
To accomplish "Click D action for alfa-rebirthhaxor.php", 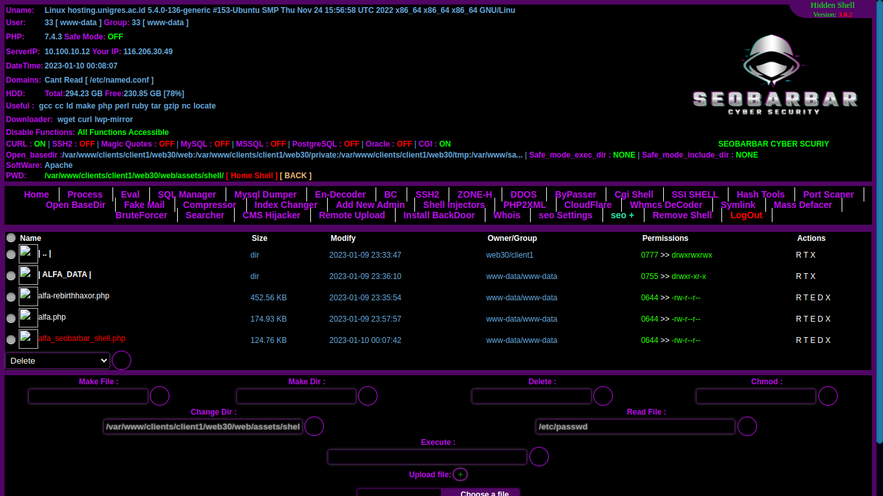I will coord(820,298).
